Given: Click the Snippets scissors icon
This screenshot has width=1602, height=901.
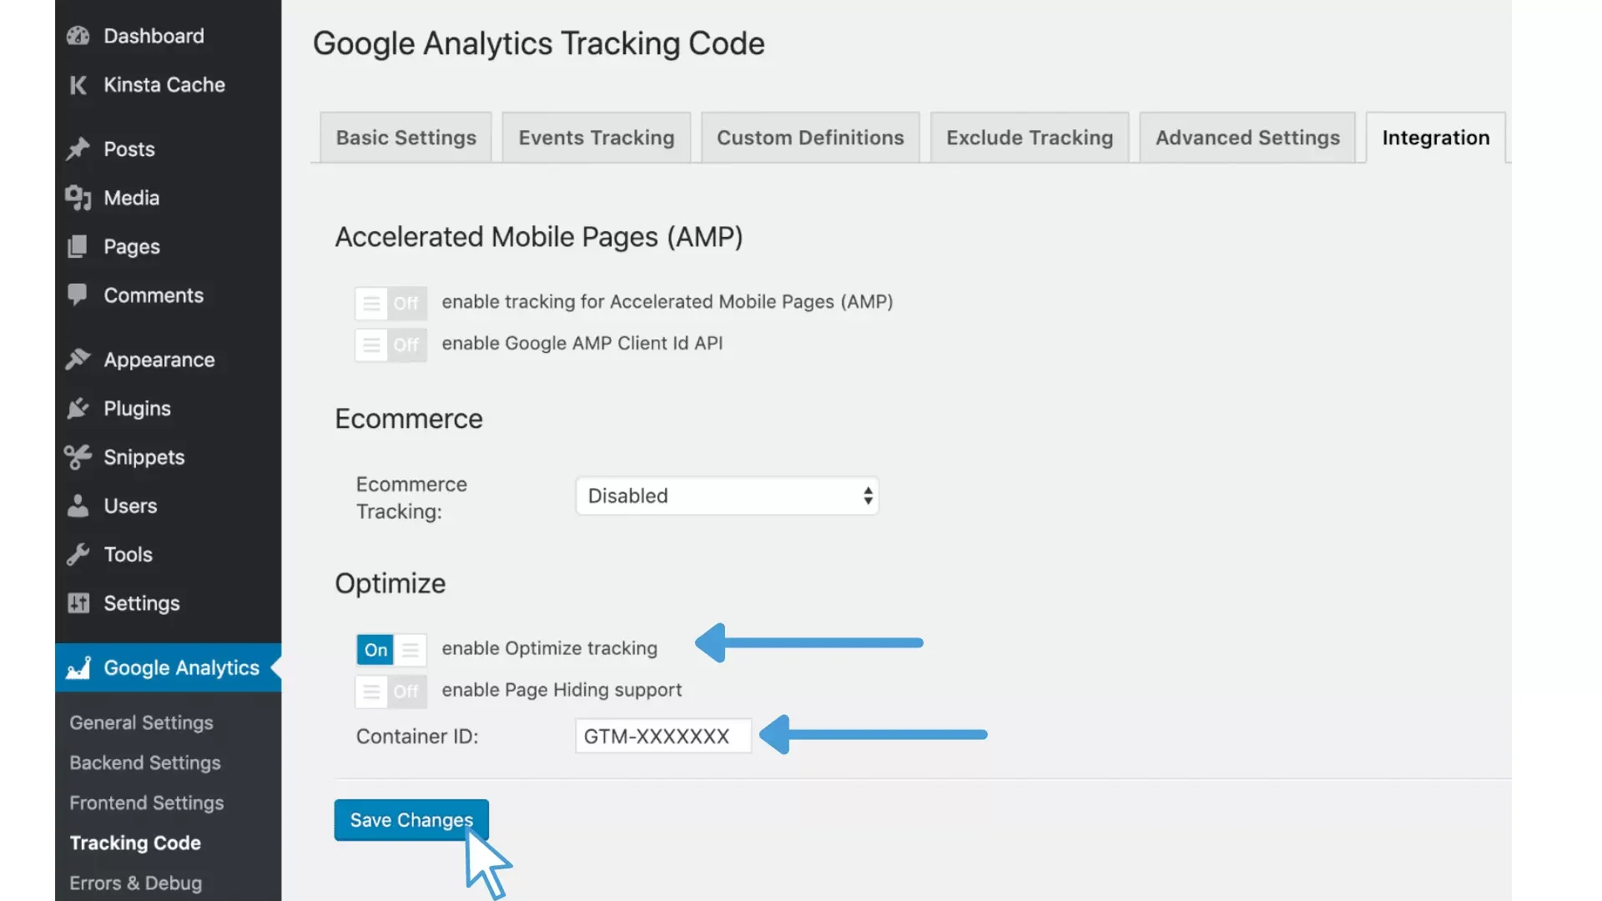Looking at the screenshot, I should (x=78, y=457).
